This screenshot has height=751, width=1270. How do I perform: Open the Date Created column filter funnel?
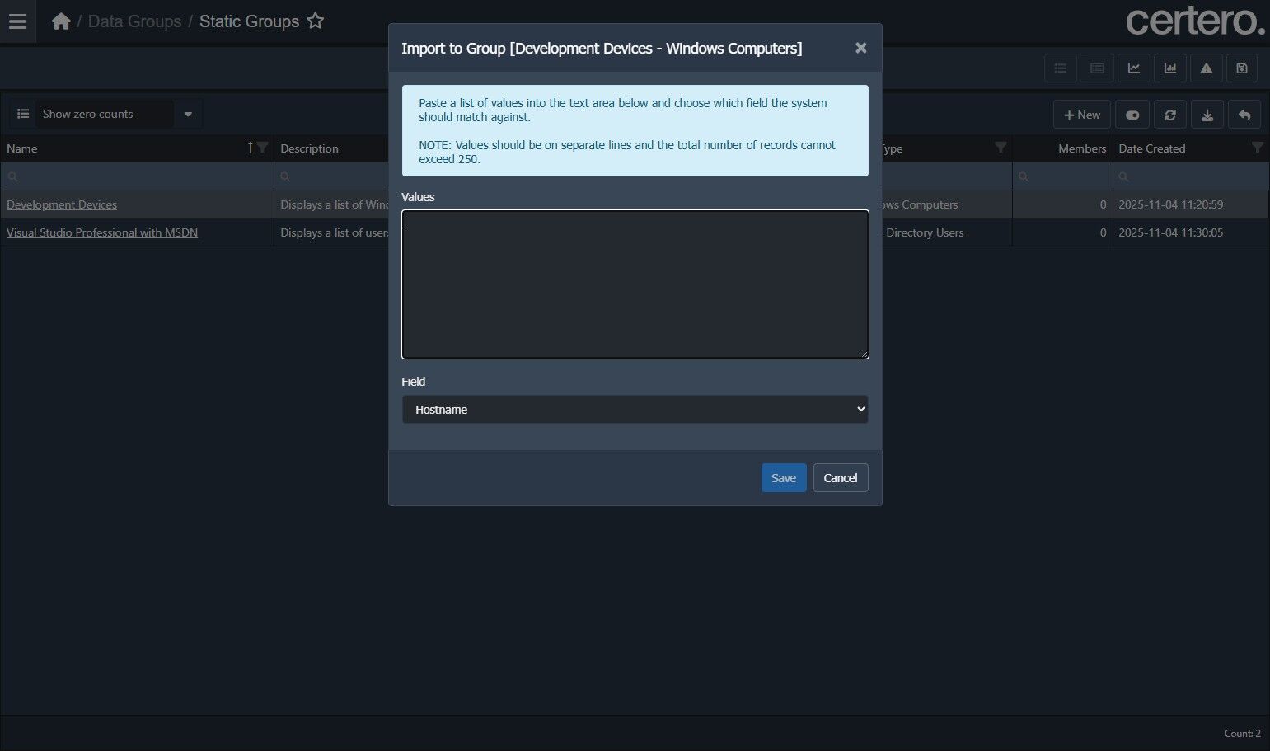(x=1258, y=148)
